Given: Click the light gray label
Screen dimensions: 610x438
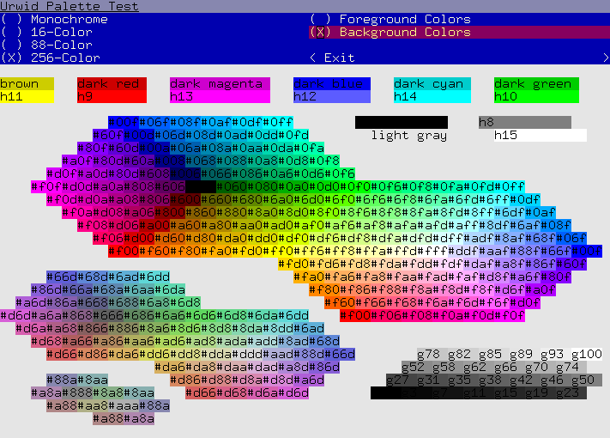Looking at the screenshot, I should 408,135.
